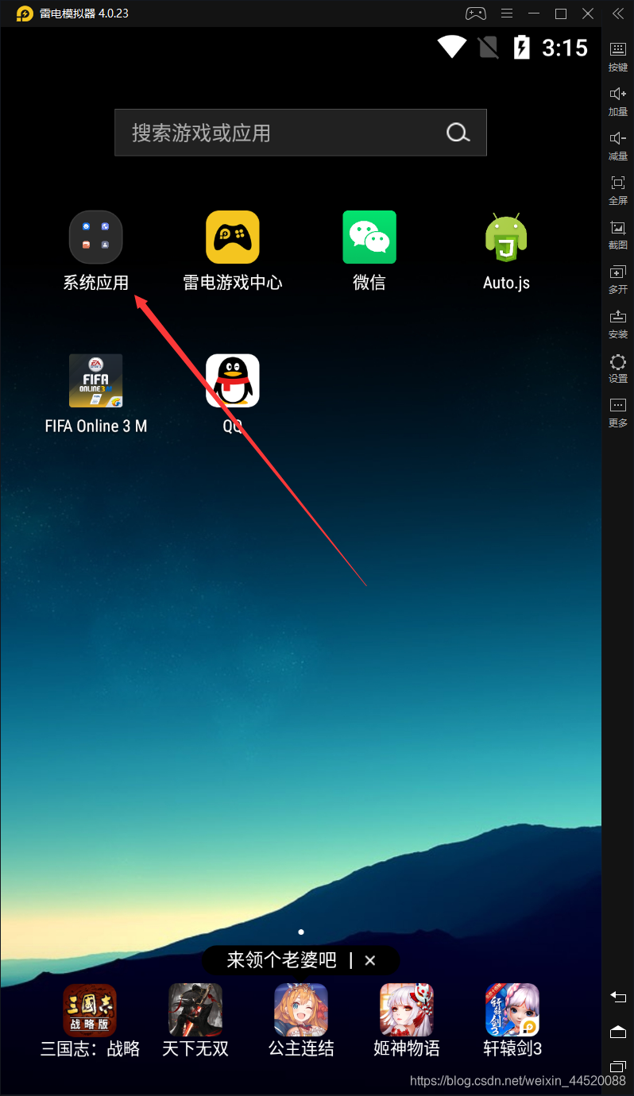Open the 系统应用 folder

[x=95, y=237]
